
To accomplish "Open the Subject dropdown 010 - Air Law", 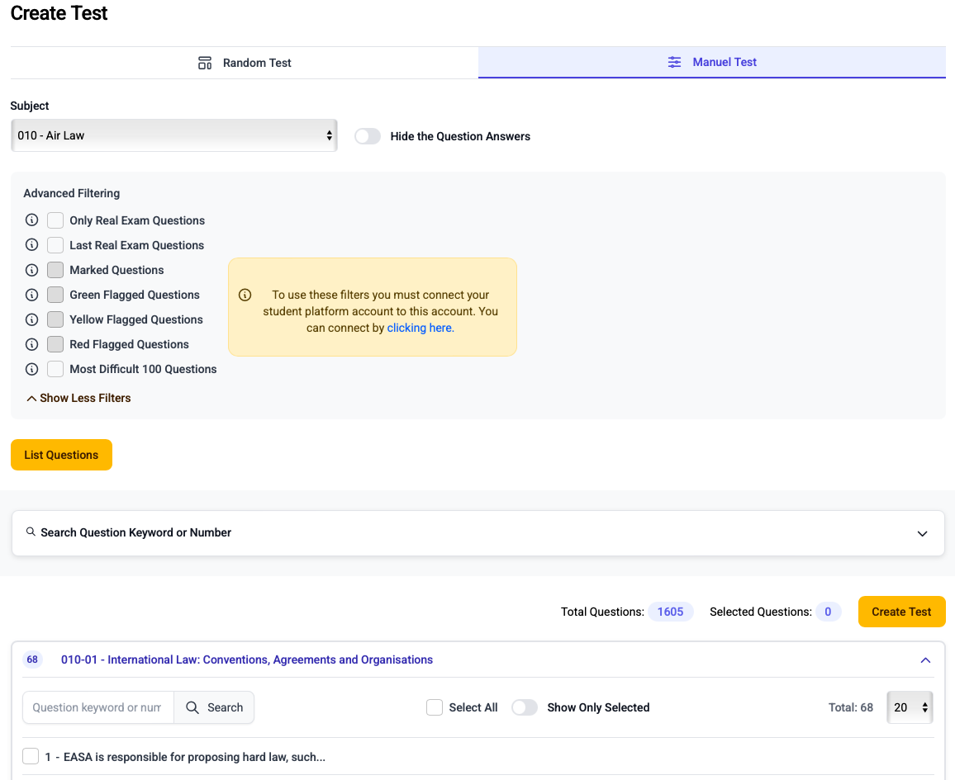I will pyautogui.click(x=174, y=135).
